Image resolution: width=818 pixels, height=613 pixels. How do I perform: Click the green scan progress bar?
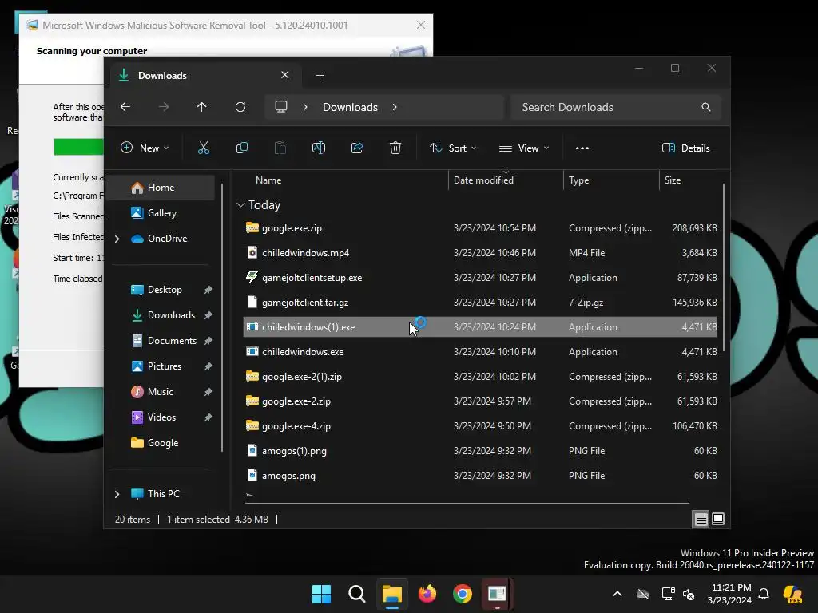78,147
